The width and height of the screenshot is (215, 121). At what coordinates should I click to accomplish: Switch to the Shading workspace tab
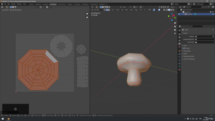(70, 4)
